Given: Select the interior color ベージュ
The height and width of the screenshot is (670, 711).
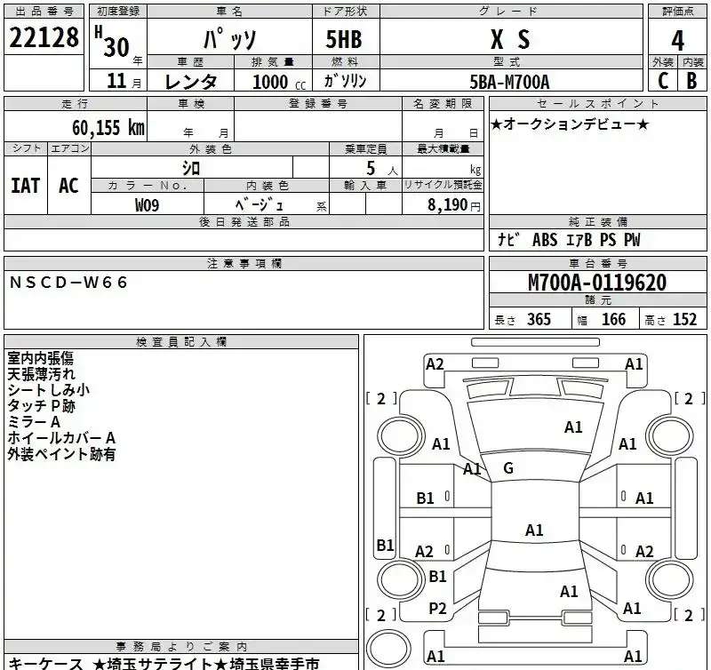Looking at the screenshot, I should 260,204.
